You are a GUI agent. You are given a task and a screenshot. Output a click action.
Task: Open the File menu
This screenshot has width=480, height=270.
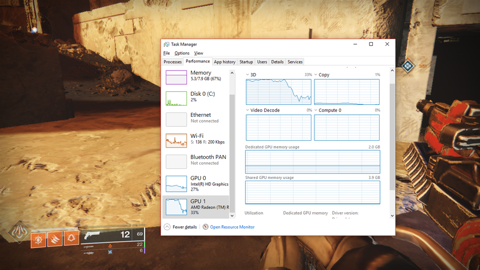tap(167, 53)
